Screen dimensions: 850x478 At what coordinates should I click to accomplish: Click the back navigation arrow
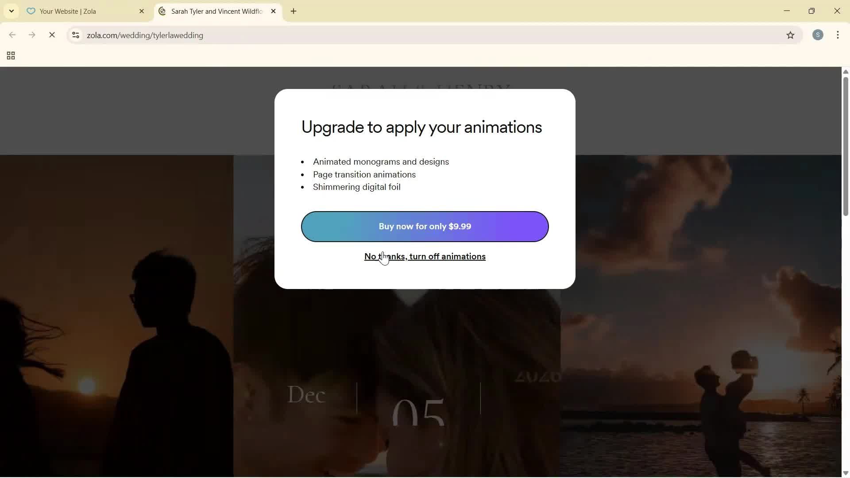click(12, 35)
